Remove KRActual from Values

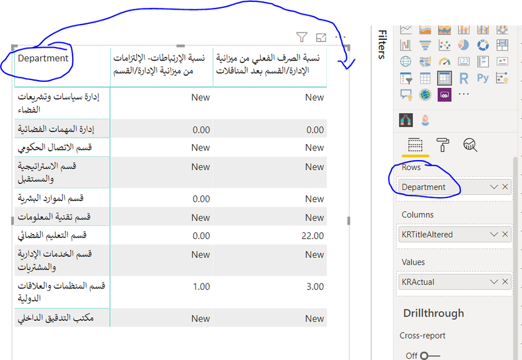point(505,282)
